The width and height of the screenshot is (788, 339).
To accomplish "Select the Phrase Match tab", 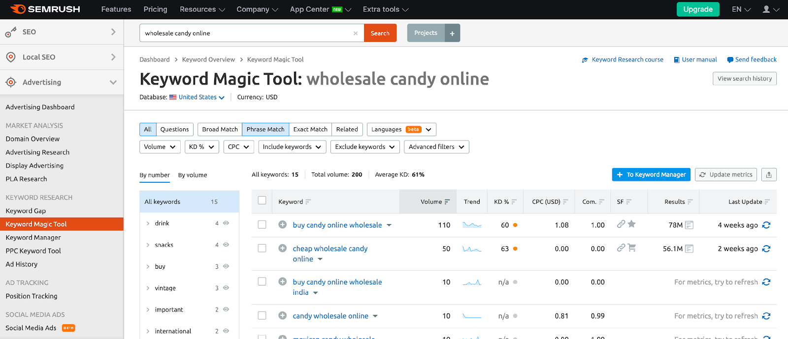I will pyautogui.click(x=265, y=129).
